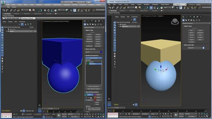Click active Select and Move tool in right window
Viewport: 212px width, 119px height.
151,8
